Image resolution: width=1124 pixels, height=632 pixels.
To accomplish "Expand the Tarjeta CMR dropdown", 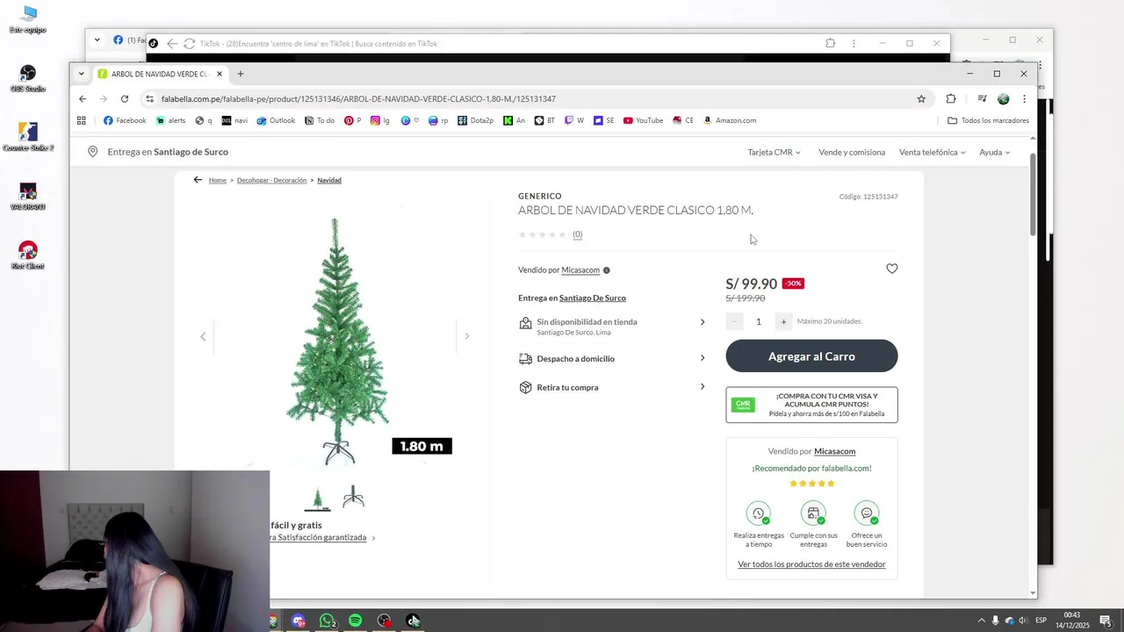I will (x=774, y=152).
